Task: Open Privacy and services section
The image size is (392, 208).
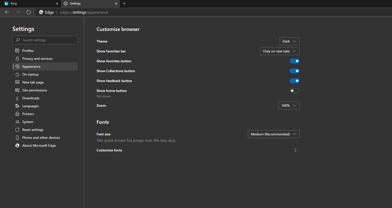Action: click(x=45, y=59)
